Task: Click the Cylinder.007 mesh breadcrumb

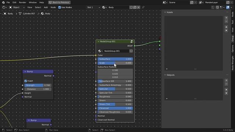Action: 27,14
